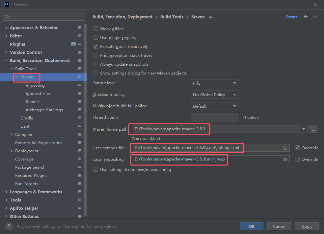Click the Maven home path combo arrow
This screenshot has height=234, width=324.
pyautogui.click(x=303, y=129)
